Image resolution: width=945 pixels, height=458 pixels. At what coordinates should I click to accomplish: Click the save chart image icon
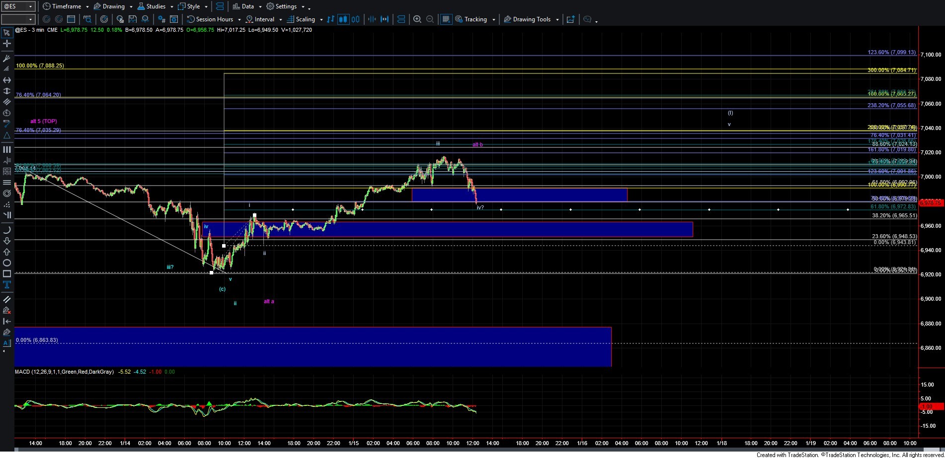coord(132,19)
